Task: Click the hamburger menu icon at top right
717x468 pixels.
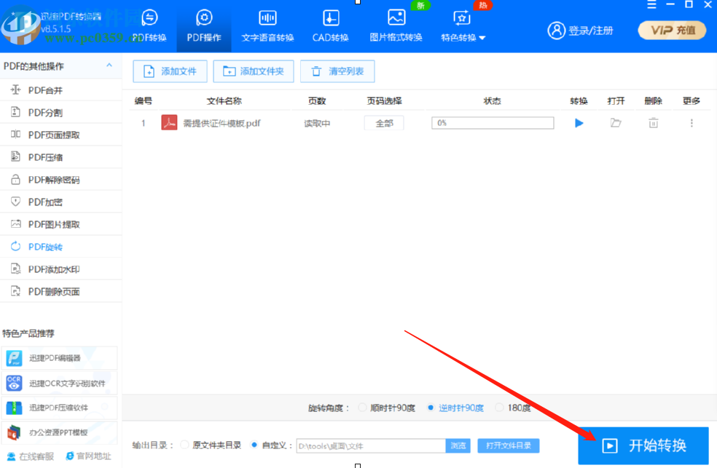Action: pyautogui.click(x=651, y=6)
